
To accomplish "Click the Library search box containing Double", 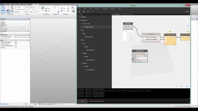I will (x=95, y=17).
